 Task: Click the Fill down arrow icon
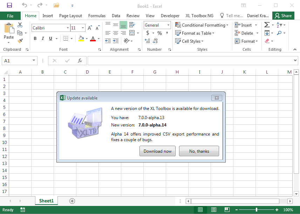pyautogui.click(x=267, y=33)
